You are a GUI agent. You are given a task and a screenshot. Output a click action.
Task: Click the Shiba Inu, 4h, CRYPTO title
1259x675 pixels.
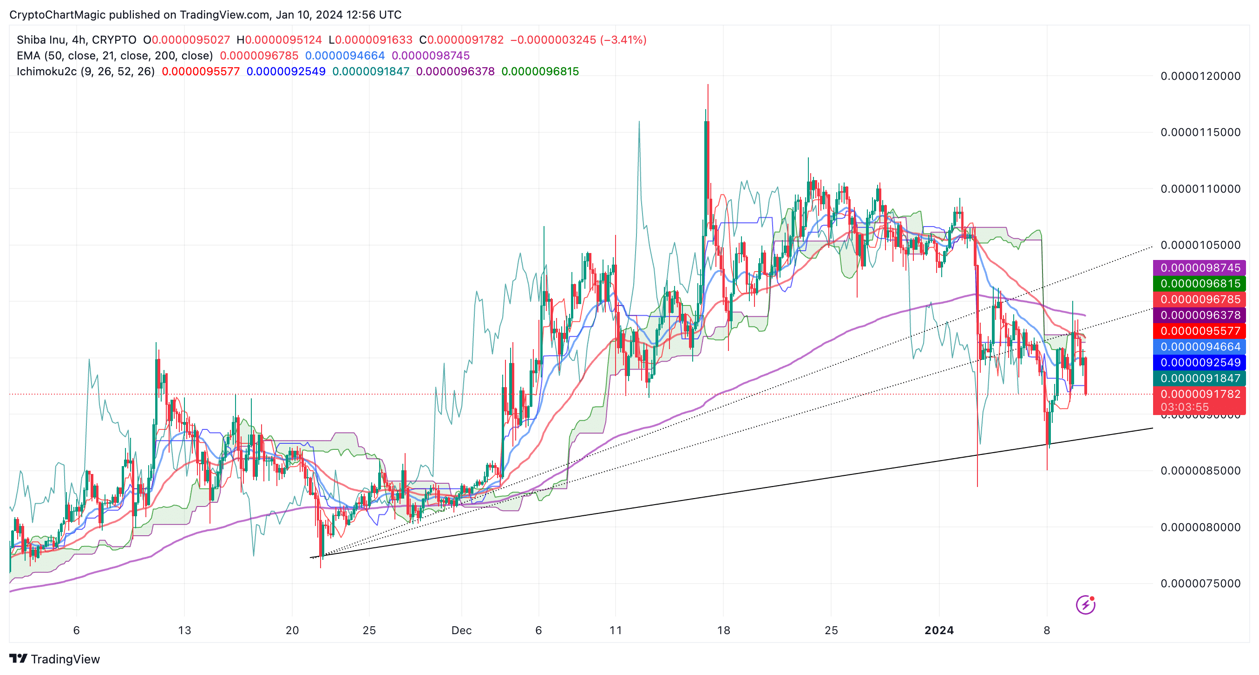point(76,40)
